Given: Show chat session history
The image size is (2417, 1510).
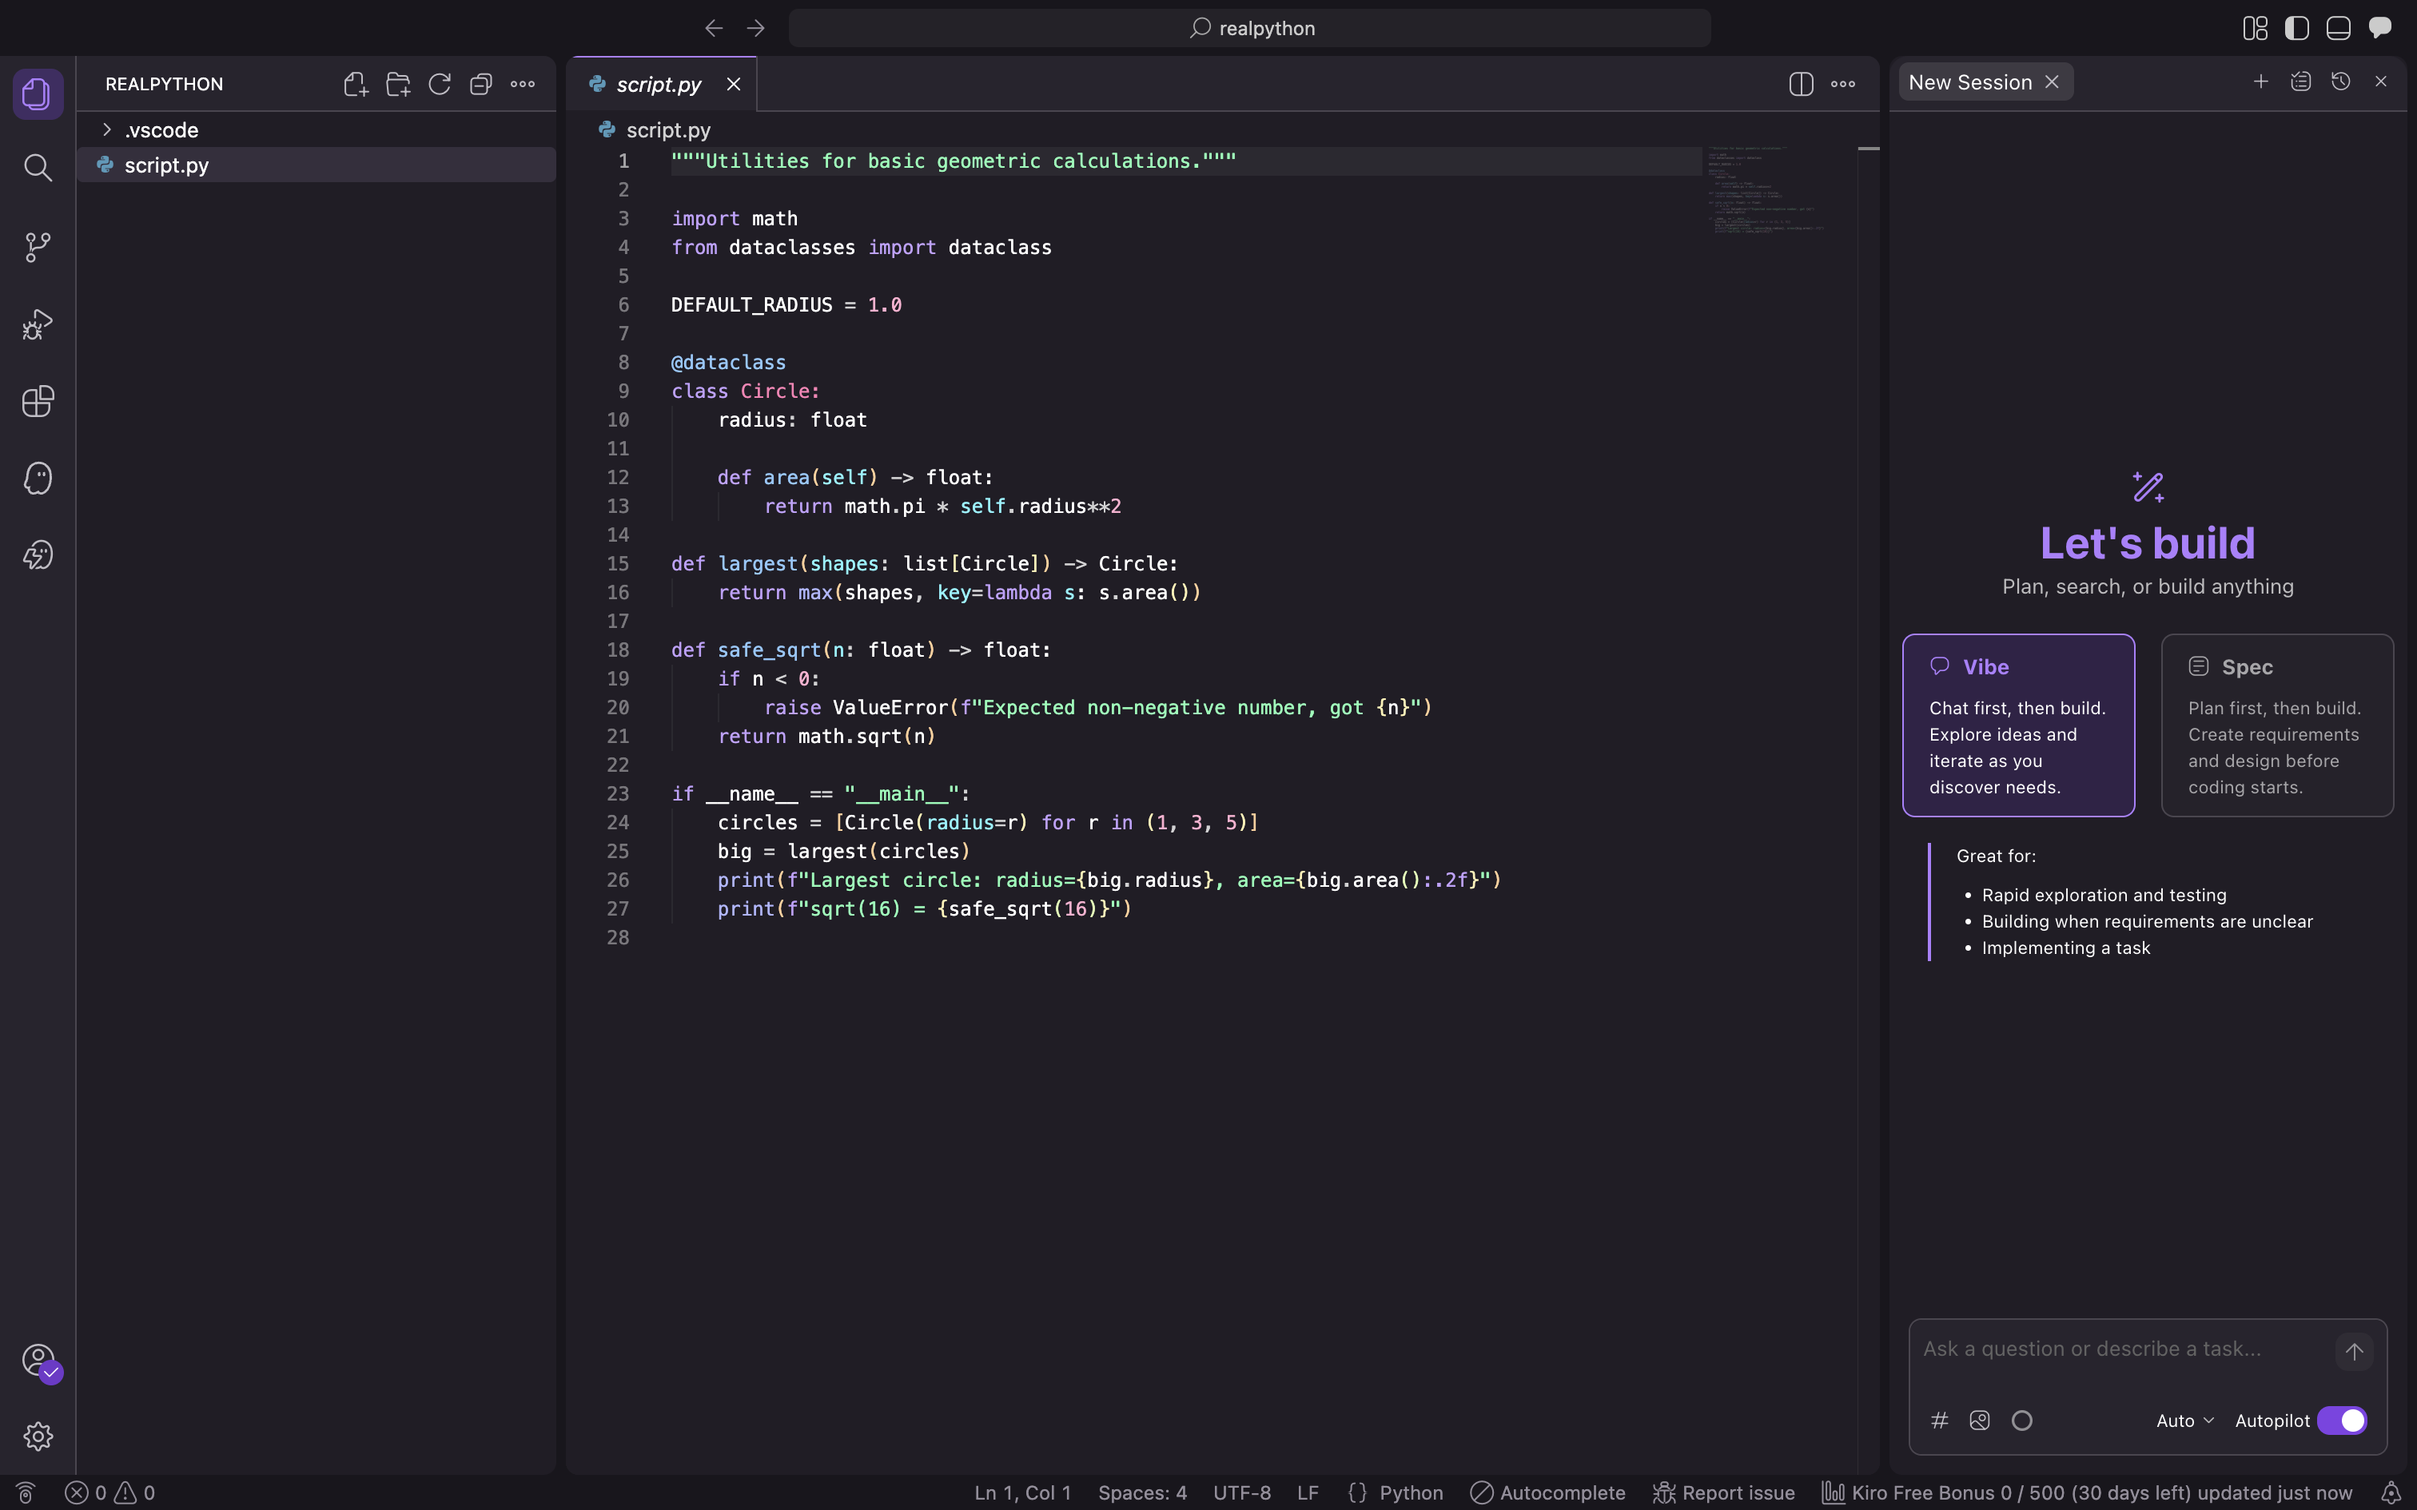Looking at the screenshot, I should [2341, 81].
